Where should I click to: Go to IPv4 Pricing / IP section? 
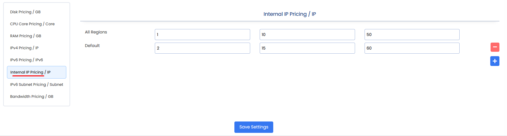pos(24,48)
